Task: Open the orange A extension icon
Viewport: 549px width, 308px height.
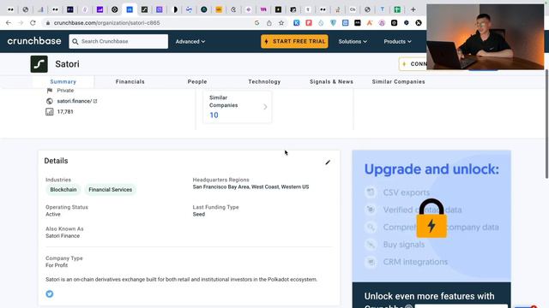Action: pyautogui.click(x=370, y=23)
